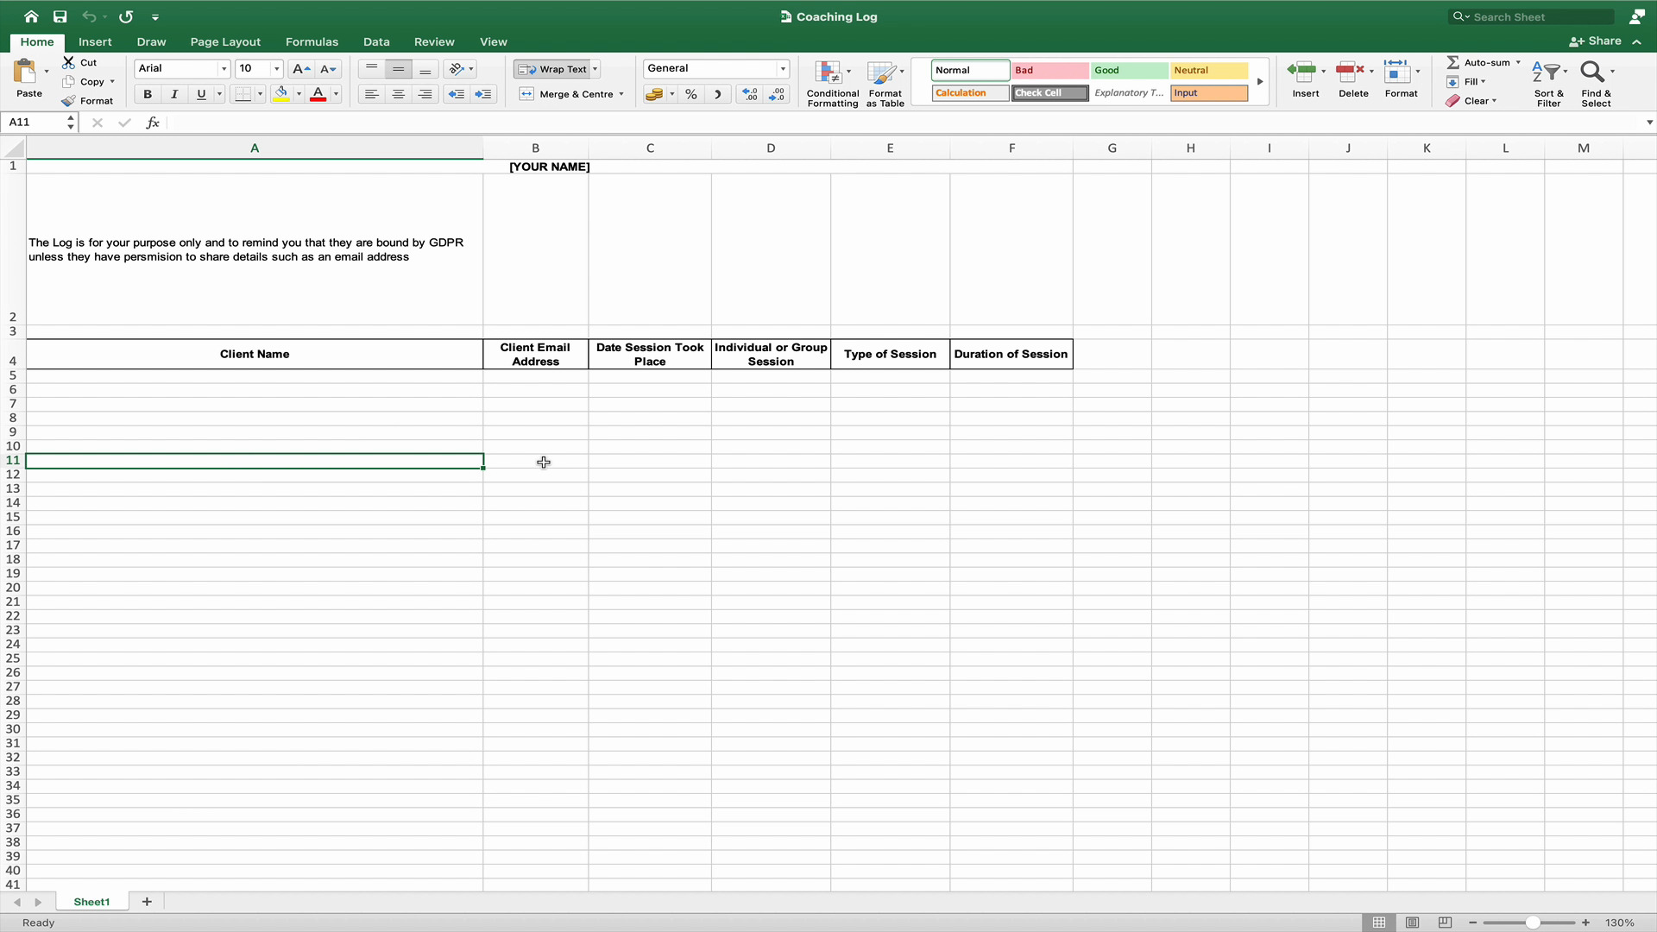Open the General number format dropdown
1657x932 pixels.
783,69
